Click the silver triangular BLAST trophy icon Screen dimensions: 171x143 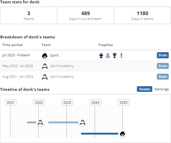tap(108, 56)
